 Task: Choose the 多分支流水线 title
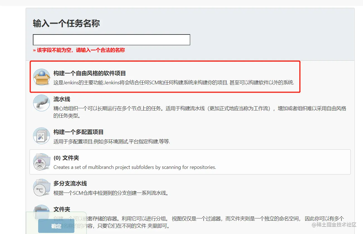[x=70, y=184]
